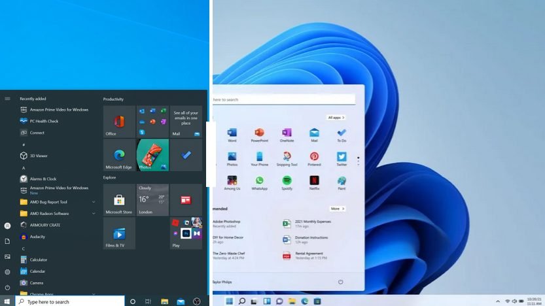545x306 pixels.
Task: Open the Photos live tile
Action: pyautogui.click(x=152, y=155)
